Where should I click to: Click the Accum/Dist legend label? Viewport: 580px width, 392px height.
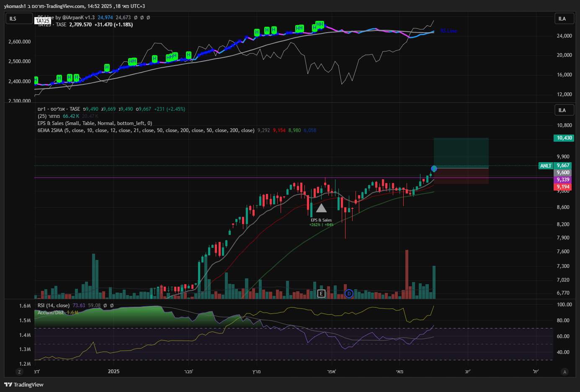pos(51,313)
